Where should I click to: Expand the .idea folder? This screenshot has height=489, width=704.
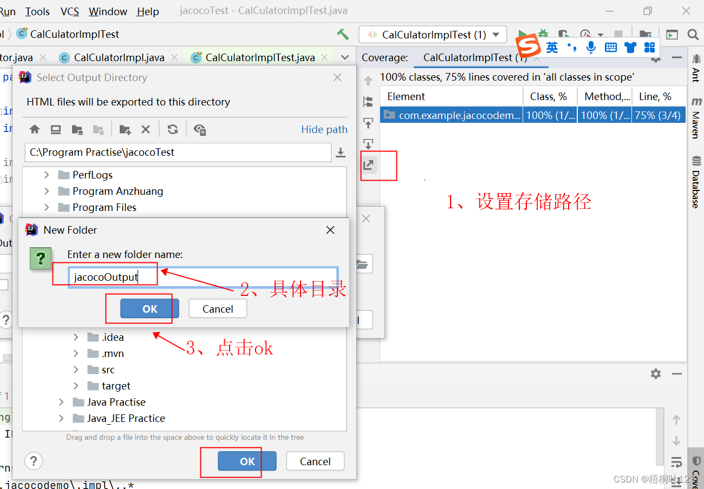pyautogui.click(x=76, y=337)
